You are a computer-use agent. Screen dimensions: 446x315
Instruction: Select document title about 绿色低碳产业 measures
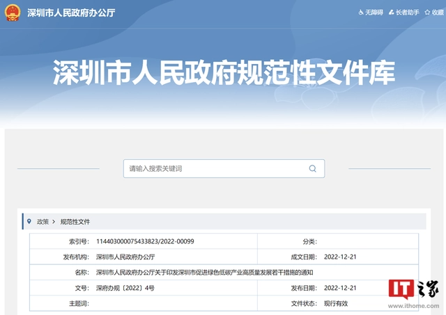point(204,273)
